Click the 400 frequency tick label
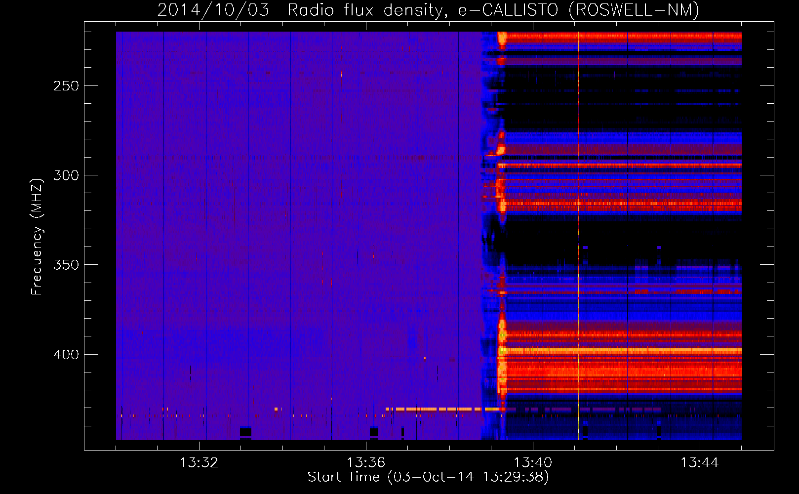The height and width of the screenshot is (494, 799). coord(66,355)
